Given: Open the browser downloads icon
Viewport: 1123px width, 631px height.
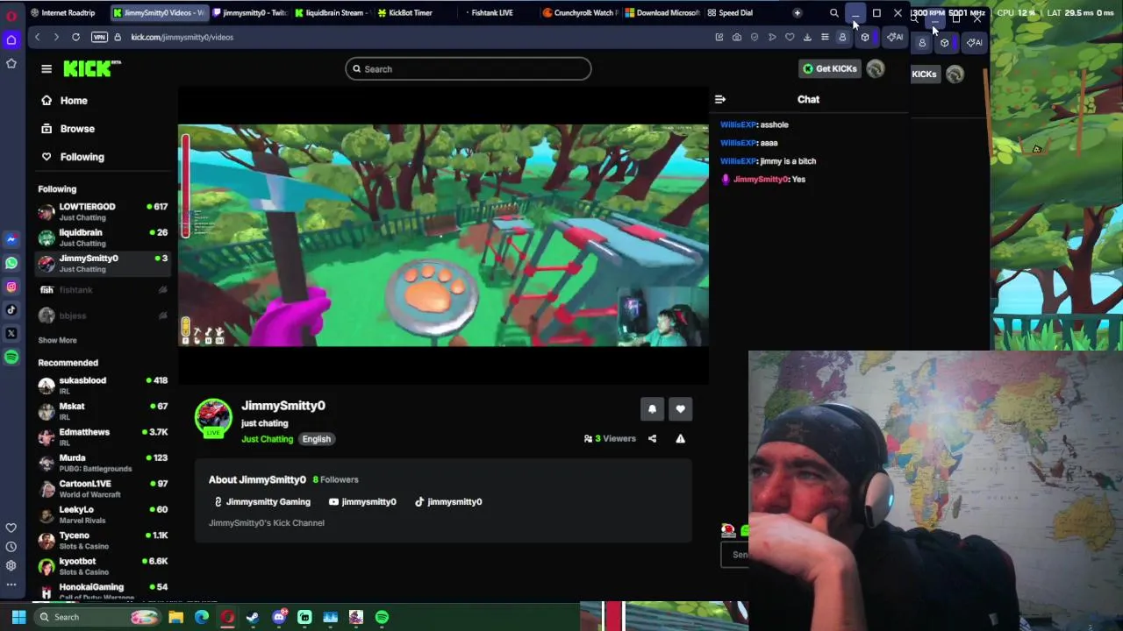Looking at the screenshot, I should tap(807, 37).
